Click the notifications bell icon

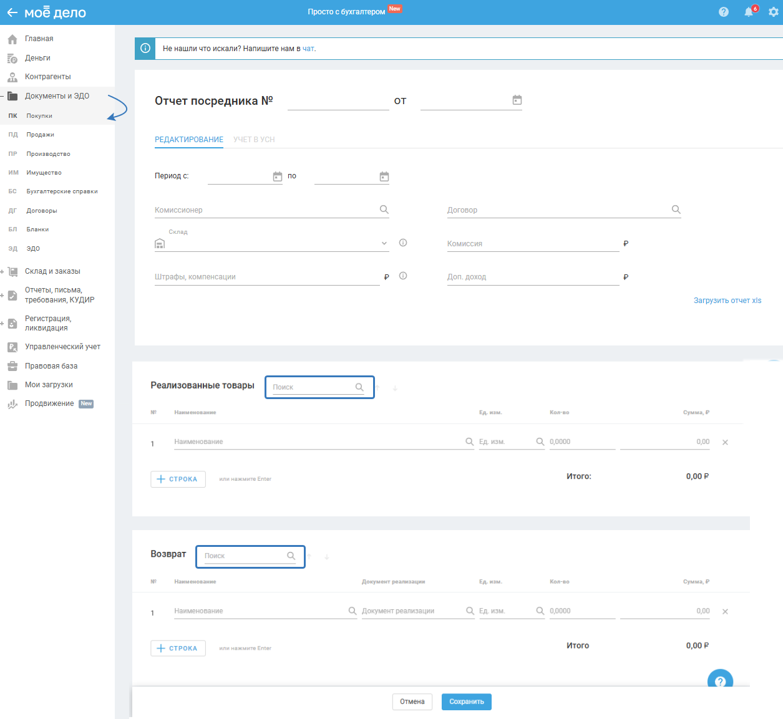tap(749, 12)
